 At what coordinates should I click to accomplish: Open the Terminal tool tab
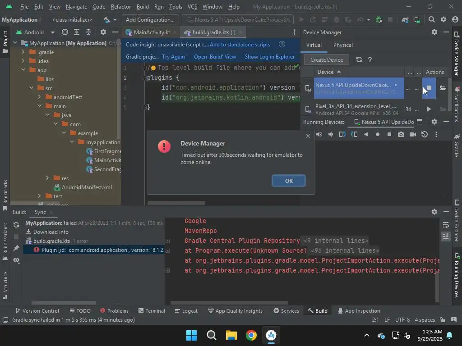152,311
